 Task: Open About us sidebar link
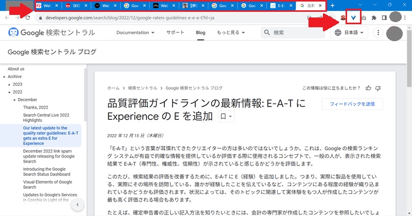pyautogui.click(x=16, y=69)
